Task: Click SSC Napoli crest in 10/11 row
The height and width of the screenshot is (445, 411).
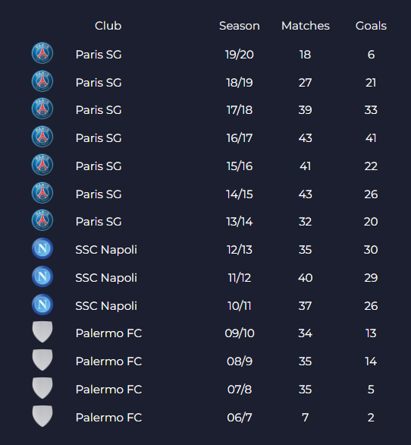Action: (42, 305)
